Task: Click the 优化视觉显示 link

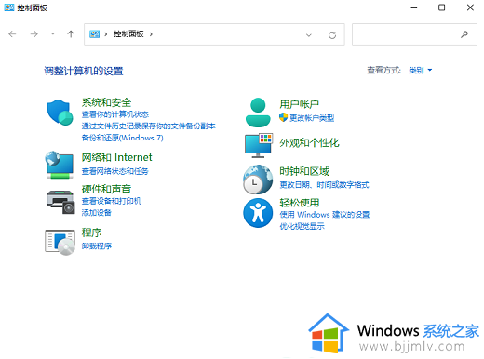Action: (x=302, y=226)
